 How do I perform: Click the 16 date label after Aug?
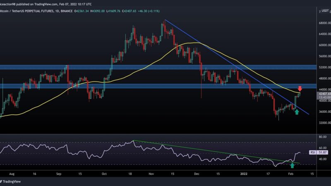(x=34, y=174)
